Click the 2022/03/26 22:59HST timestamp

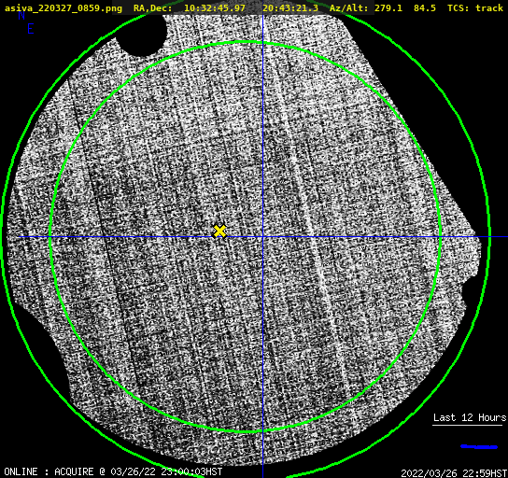click(x=454, y=473)
